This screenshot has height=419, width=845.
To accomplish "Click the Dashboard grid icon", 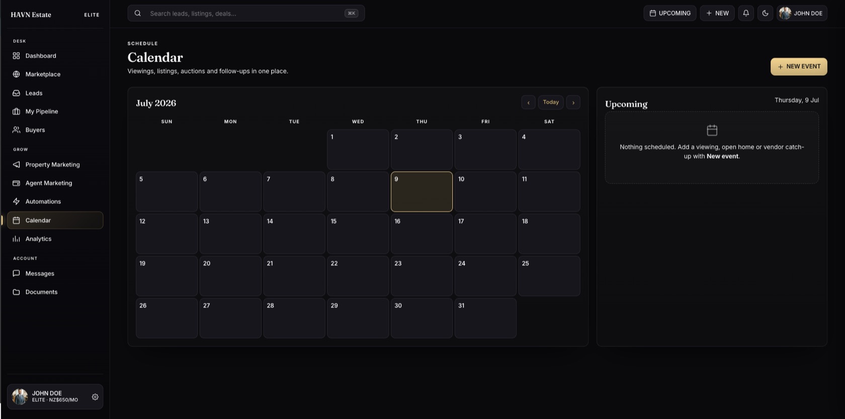I will tap(16, 56).
